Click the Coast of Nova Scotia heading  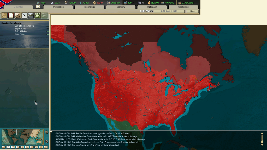tap(11, 23)
